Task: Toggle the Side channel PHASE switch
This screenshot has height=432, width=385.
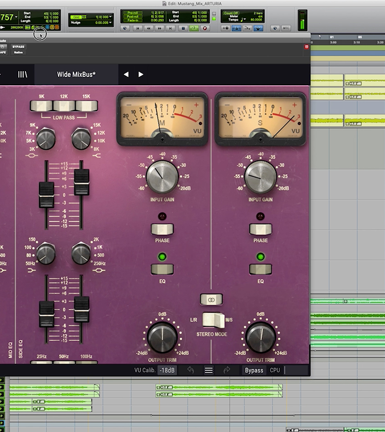Action: tap(260, 229)
